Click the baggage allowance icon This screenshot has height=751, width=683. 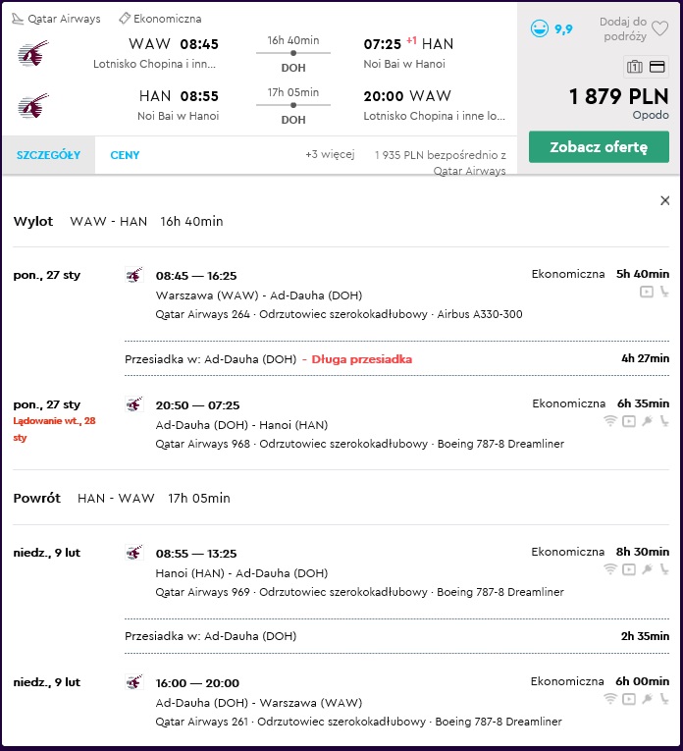[x=635, y=67]
